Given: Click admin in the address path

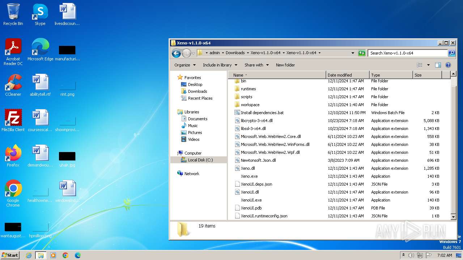Looking at the screenshot, I should (x=214, y=53).
